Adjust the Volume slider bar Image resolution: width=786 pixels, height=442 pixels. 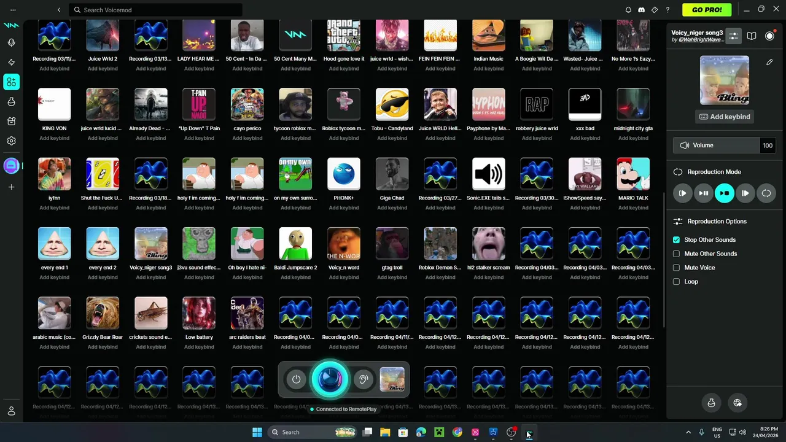pos(717,145)
